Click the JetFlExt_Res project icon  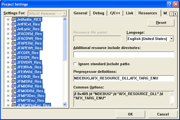tap(14, 24)
